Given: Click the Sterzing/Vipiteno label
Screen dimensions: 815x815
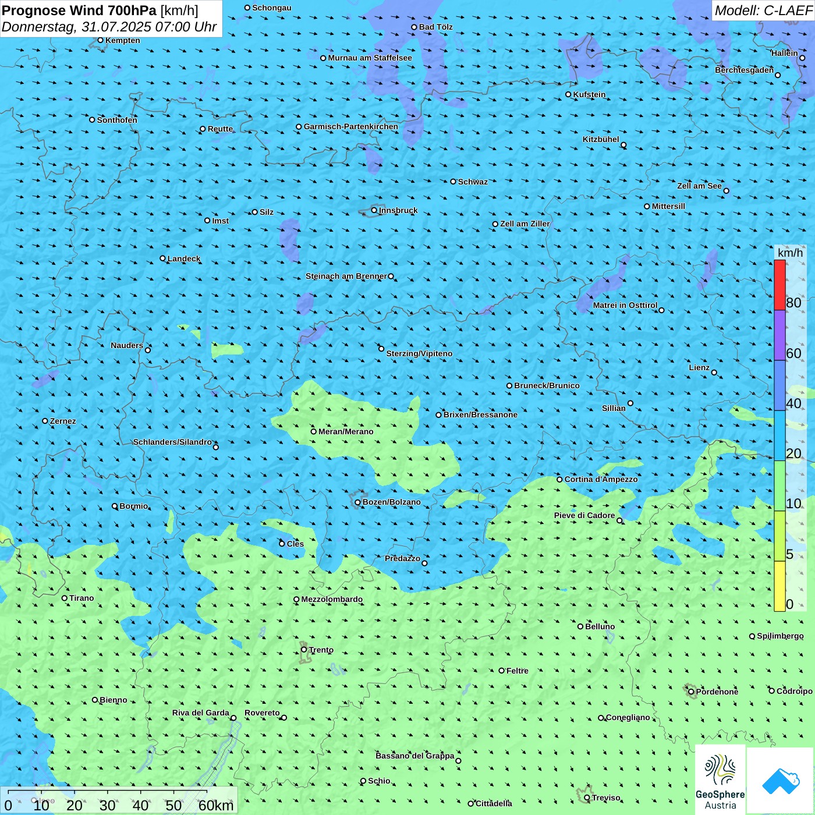Looking at the screenshot, I should point(419,353).
